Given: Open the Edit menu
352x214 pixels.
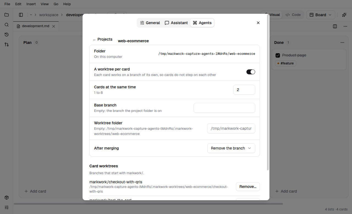Looking at the screenshot, I should [x=18, y=4].
